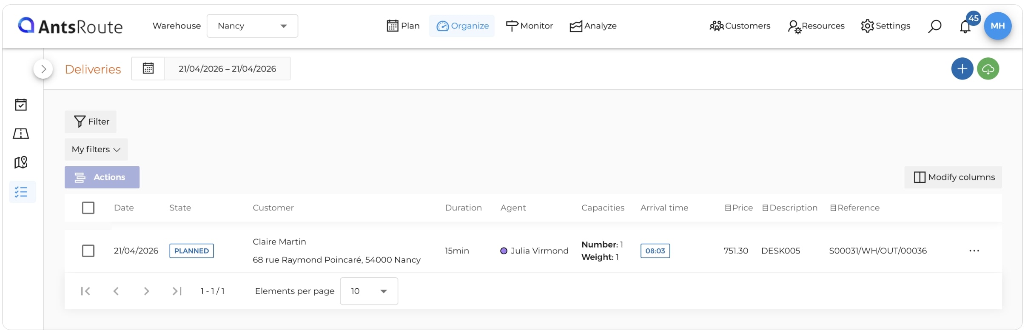The image size is (1025, 333).
Task: Click the Arrival time column header
Action: point(664,208)
